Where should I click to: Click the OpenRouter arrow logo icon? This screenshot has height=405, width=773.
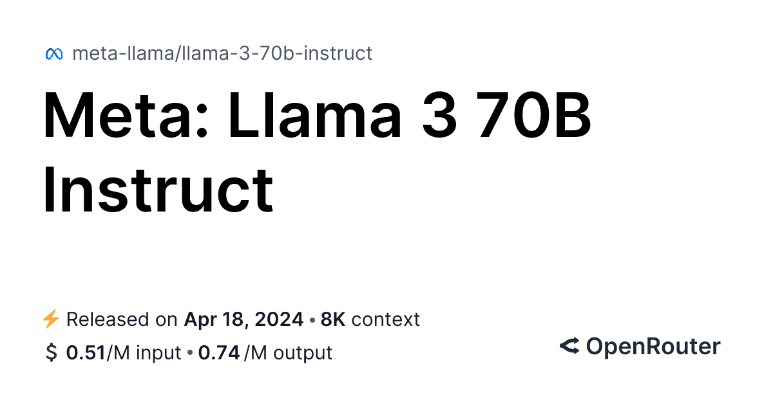tap(569, 347)
